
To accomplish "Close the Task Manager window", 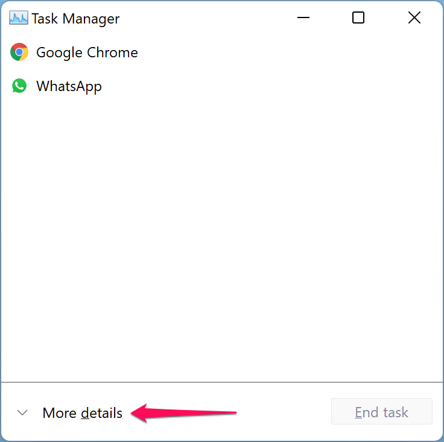I will pos(414,18).
